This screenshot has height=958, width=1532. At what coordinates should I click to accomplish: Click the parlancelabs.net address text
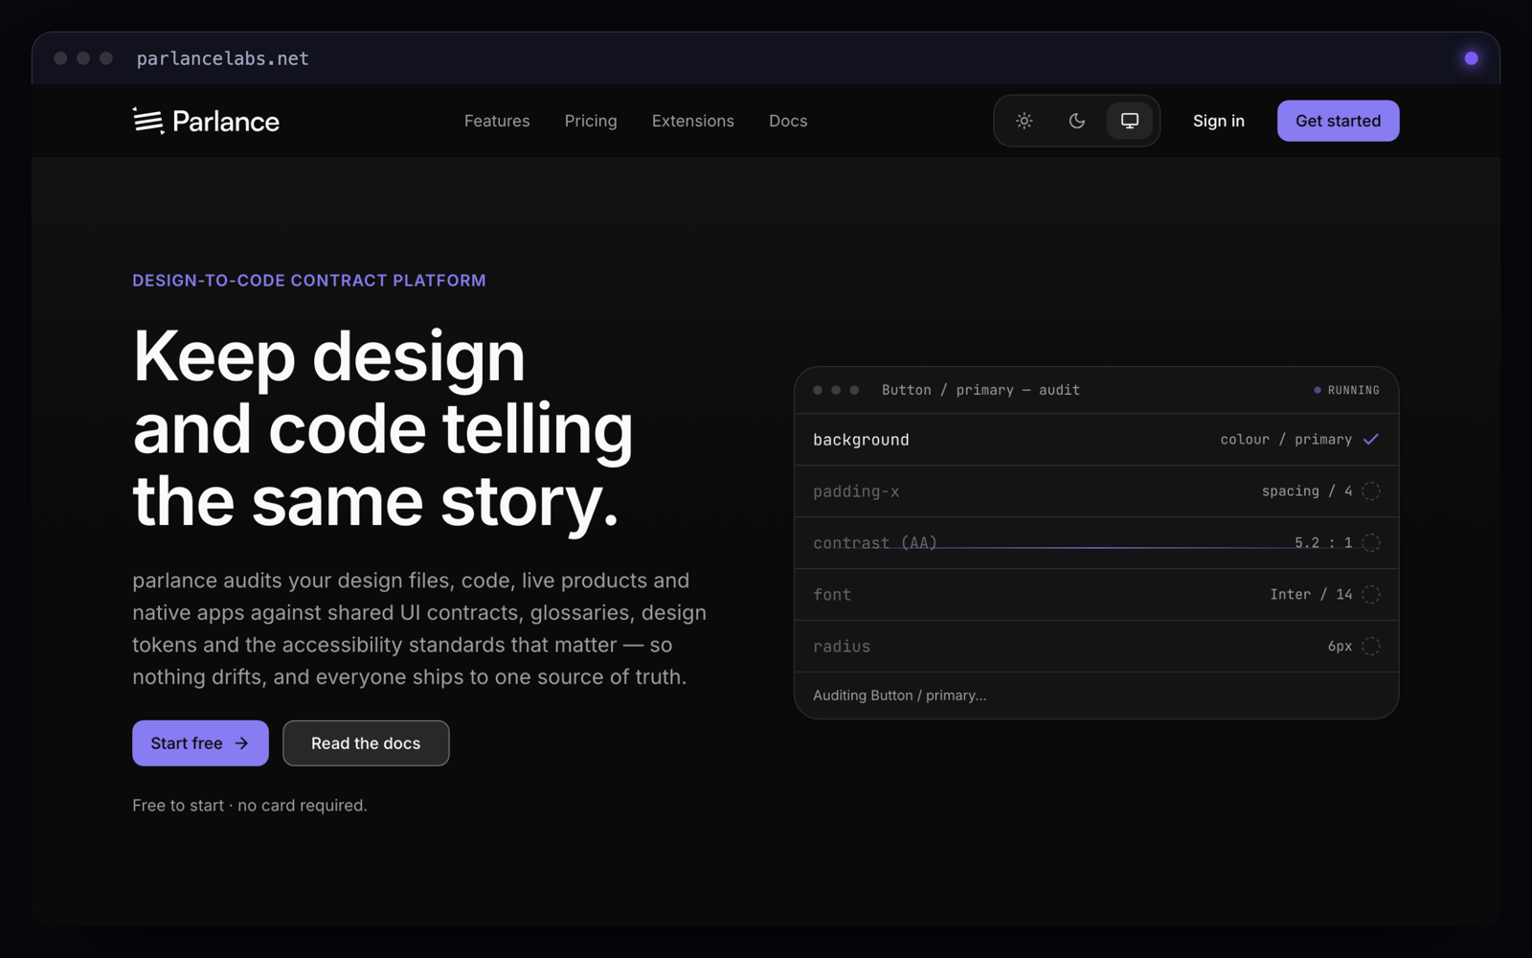coord(222,58)
